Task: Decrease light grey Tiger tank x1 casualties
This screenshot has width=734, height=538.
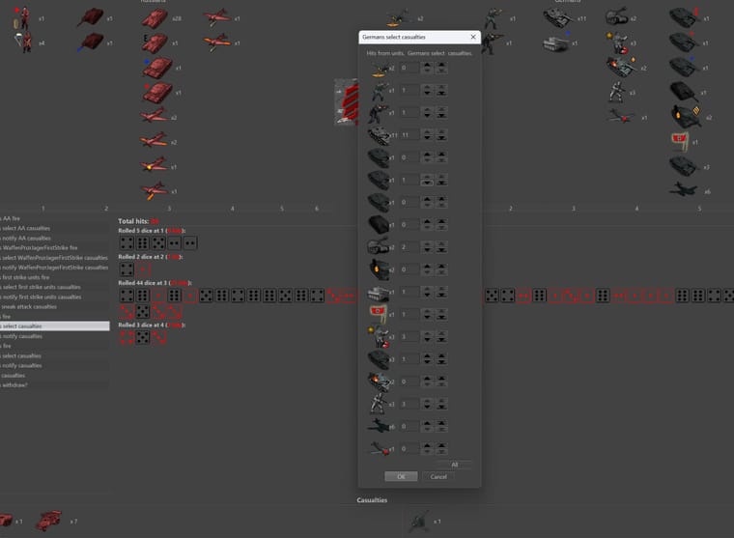Action: 427,295
